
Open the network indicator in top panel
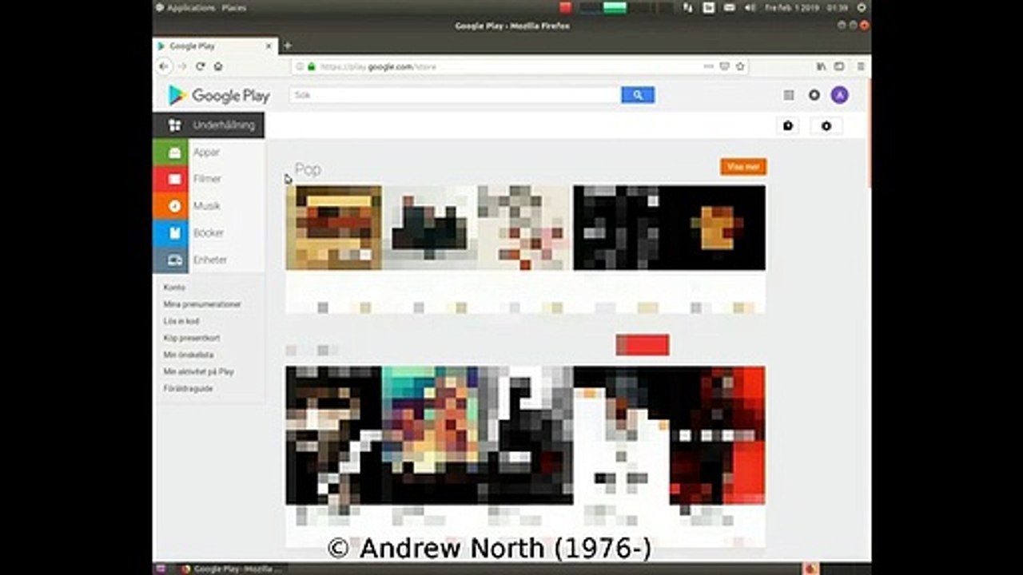687,7
